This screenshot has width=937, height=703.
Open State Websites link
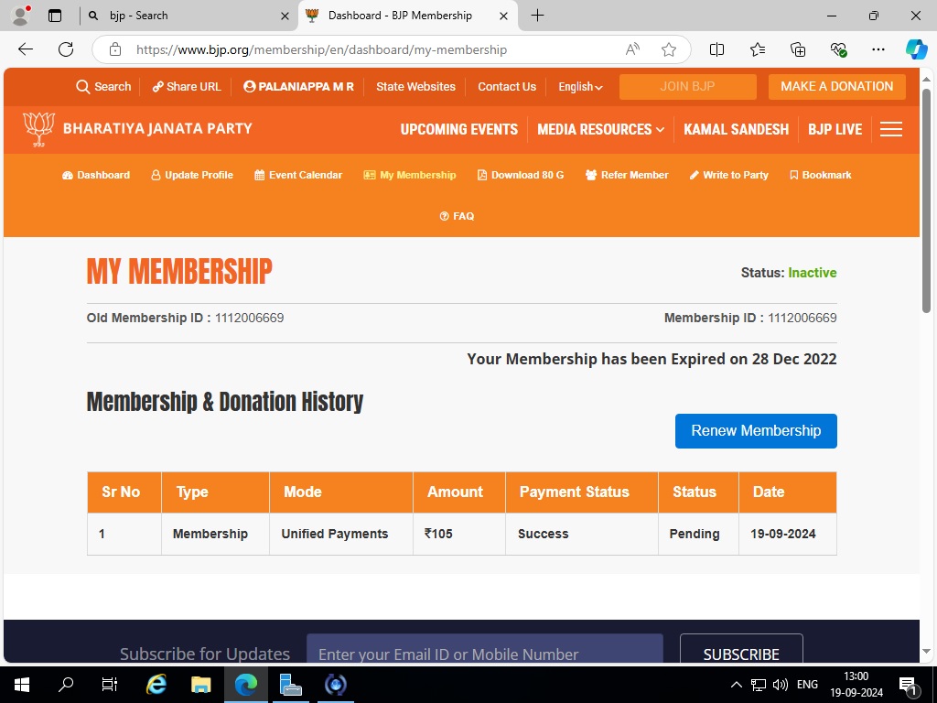[x=415, y=87]
